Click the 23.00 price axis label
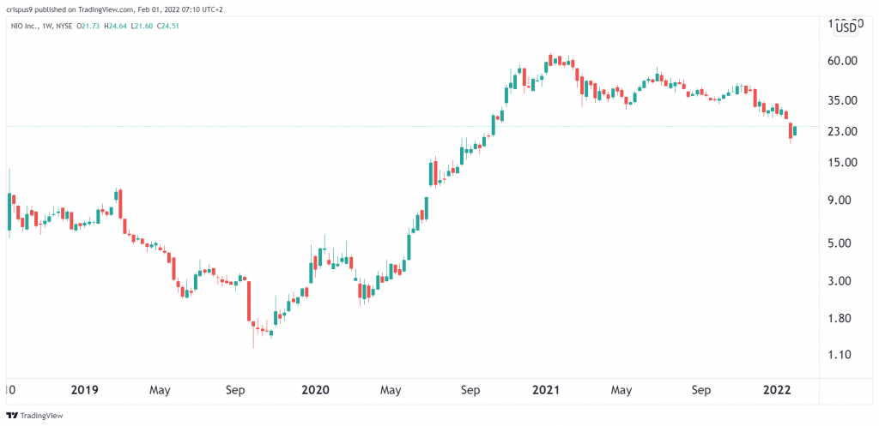Image resolution: width=879 pixels, height=426 pixels. 846,131
